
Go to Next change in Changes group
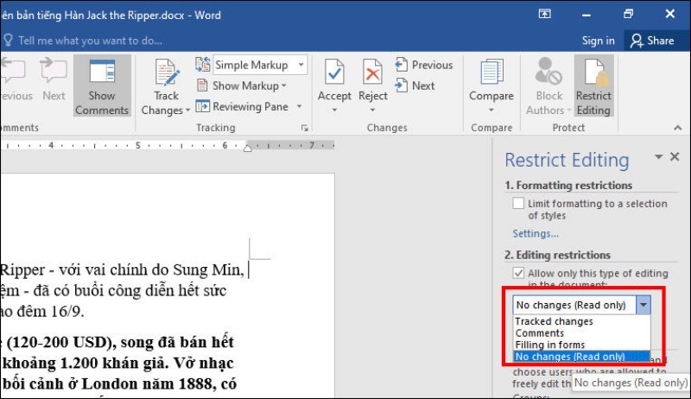point(415,85)
